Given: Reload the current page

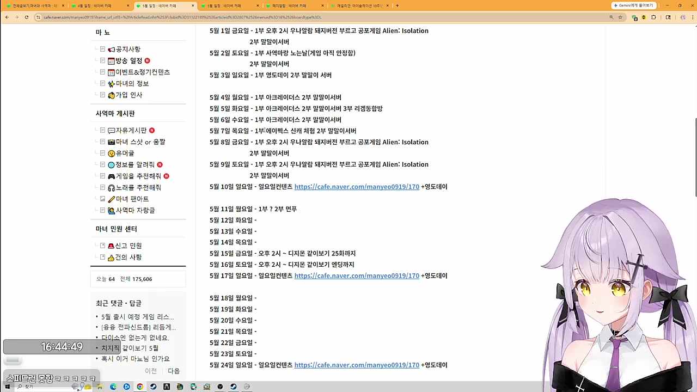Looking at the screenshot, I should 27,17.
